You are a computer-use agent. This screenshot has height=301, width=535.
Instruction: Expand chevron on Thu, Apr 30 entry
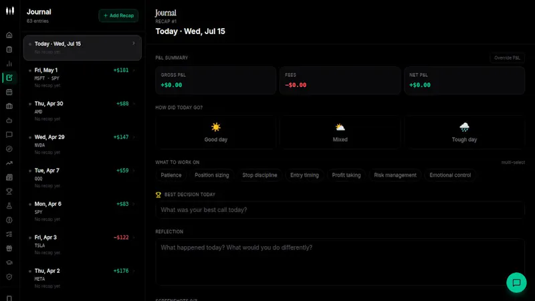pos(134,104)
